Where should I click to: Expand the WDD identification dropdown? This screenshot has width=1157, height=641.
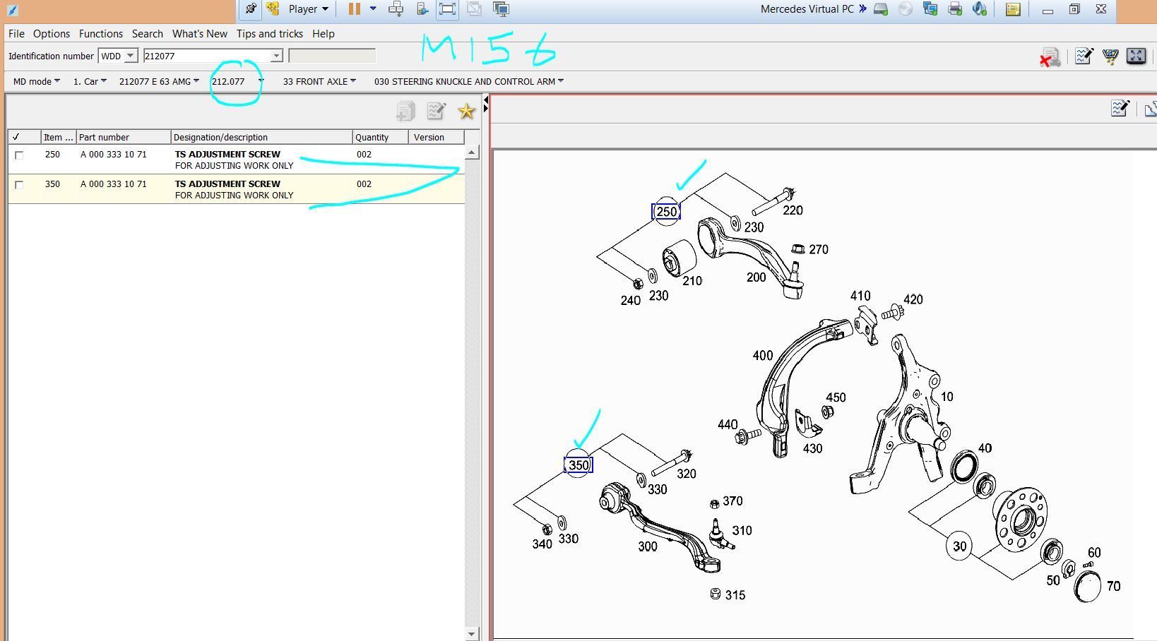131,56
